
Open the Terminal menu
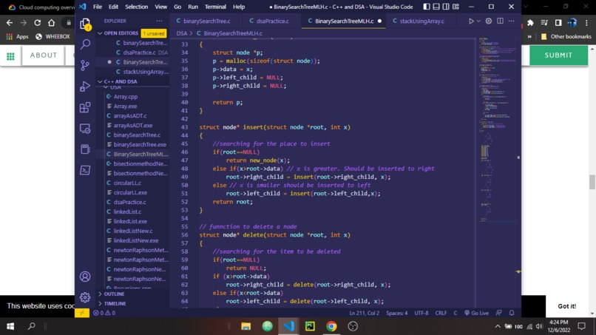[x=215, y=7]
